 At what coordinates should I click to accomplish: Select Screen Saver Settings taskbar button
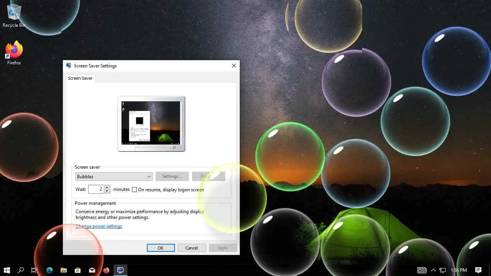(x=120, y=270)
